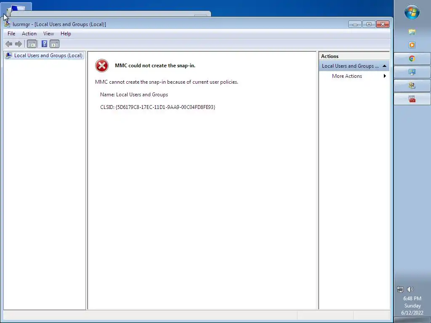Click the Forward arrow in toolbar
The height and width of the screenshot is (323, 431).
19,44
